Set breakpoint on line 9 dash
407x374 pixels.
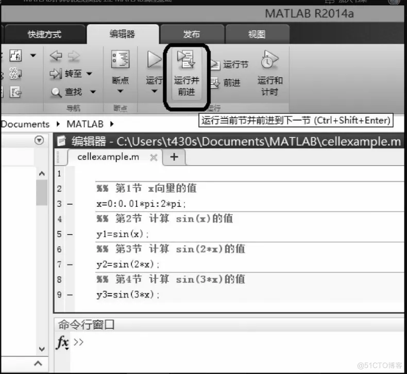tap(70, 295)
